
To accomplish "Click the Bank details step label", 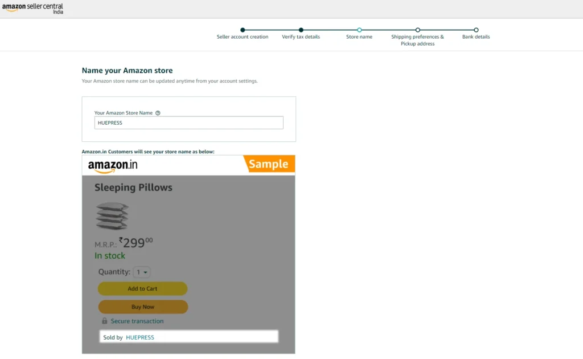I will (x=476, y=37).
